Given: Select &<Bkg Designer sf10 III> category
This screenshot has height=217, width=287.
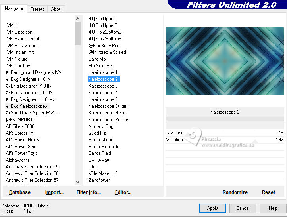Looking at the screenshot, I should click(29, 93).
